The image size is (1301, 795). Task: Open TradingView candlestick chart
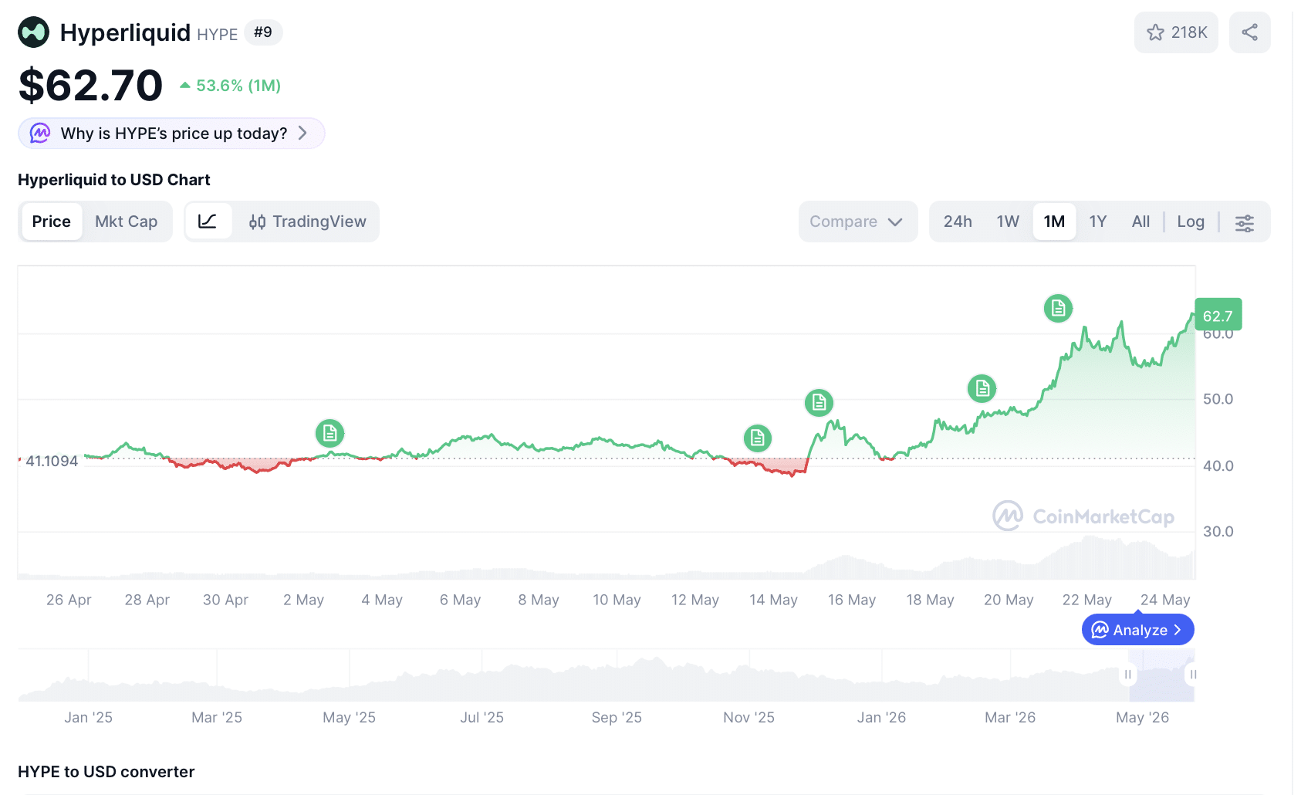coord(307,222)
